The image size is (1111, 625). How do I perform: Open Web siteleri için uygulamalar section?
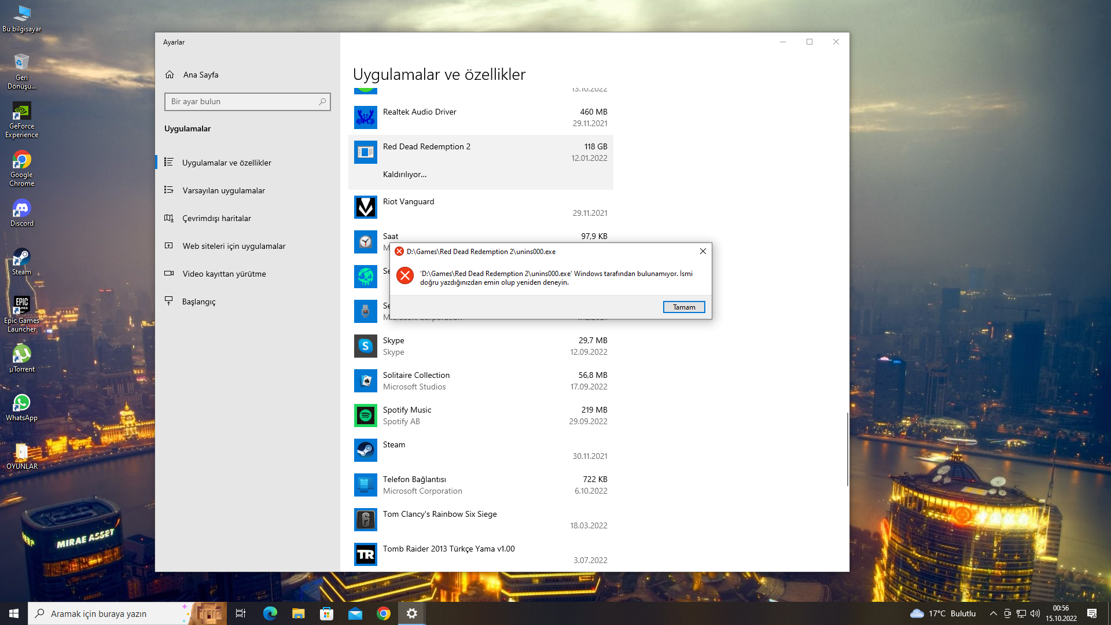click(248, 246)
